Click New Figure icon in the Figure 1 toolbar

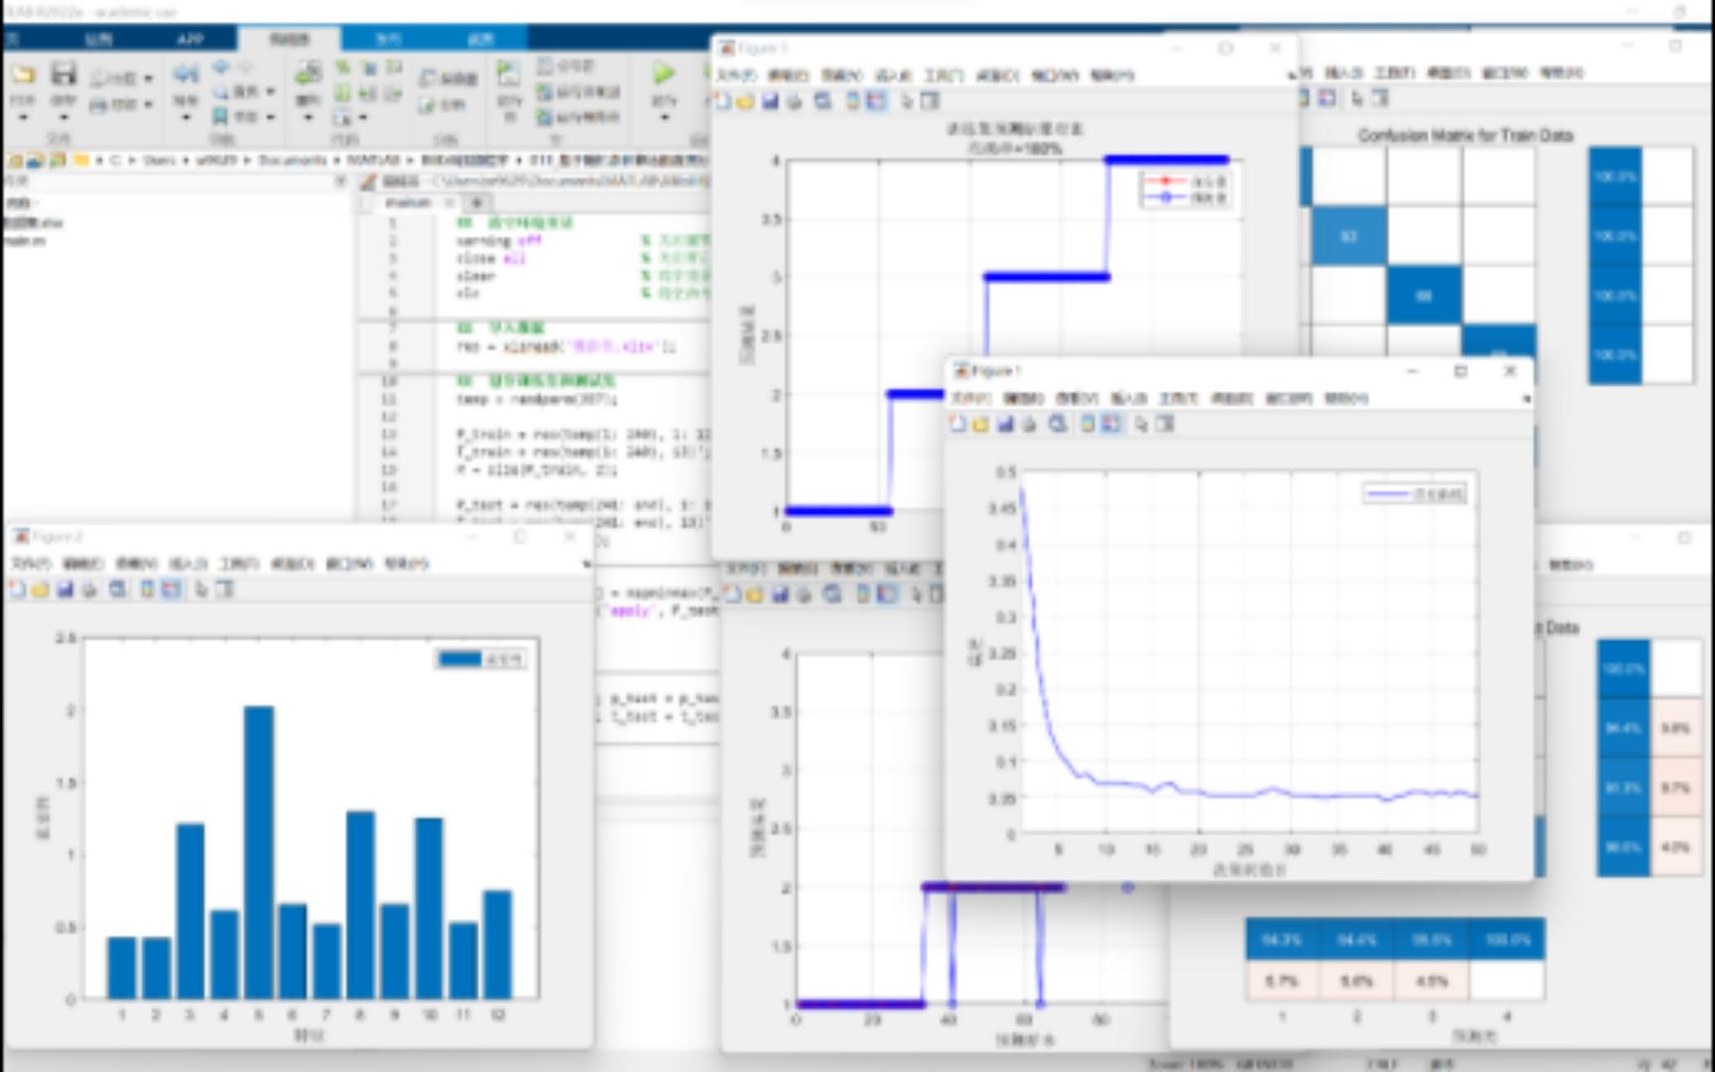pos(958,424)
